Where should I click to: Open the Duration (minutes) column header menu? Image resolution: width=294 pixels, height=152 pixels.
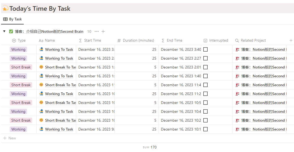coord(136,41)
